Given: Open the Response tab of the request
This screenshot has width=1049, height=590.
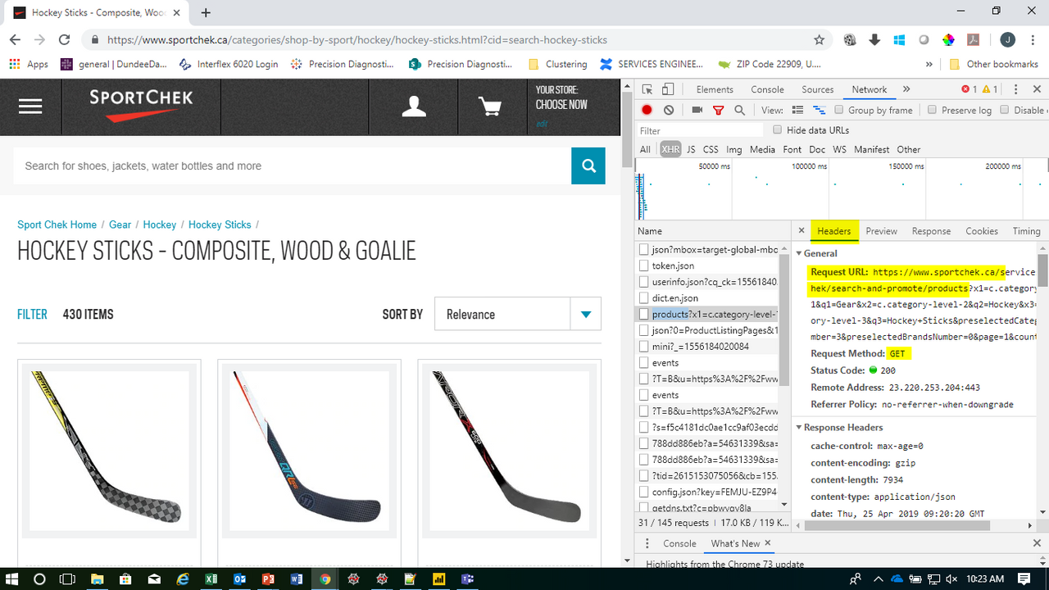Looking at the screenshot, I should [931, 231].
